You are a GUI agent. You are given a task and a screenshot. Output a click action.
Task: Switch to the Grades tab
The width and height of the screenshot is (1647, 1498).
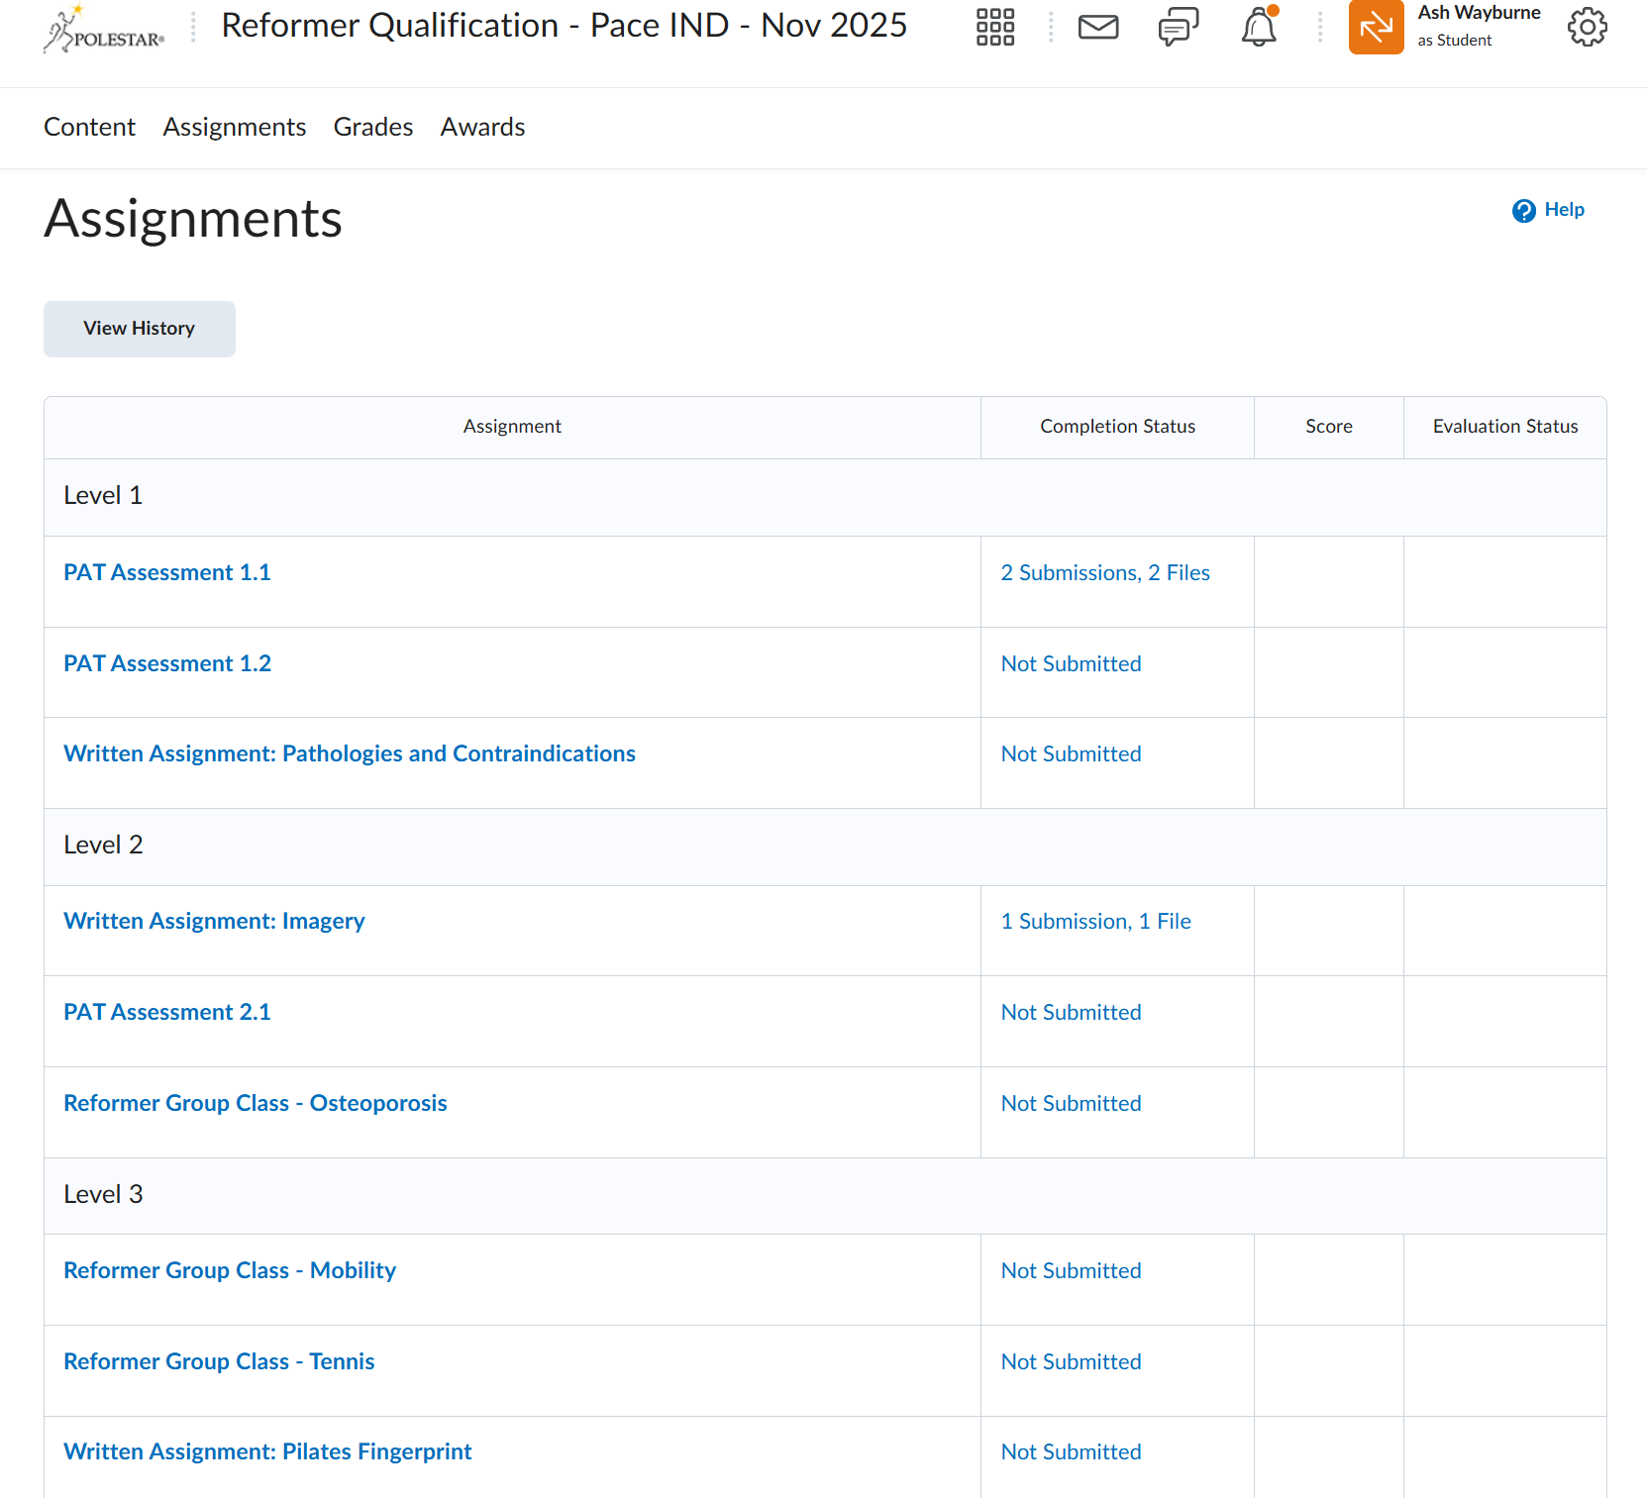[x=372, y=128]
